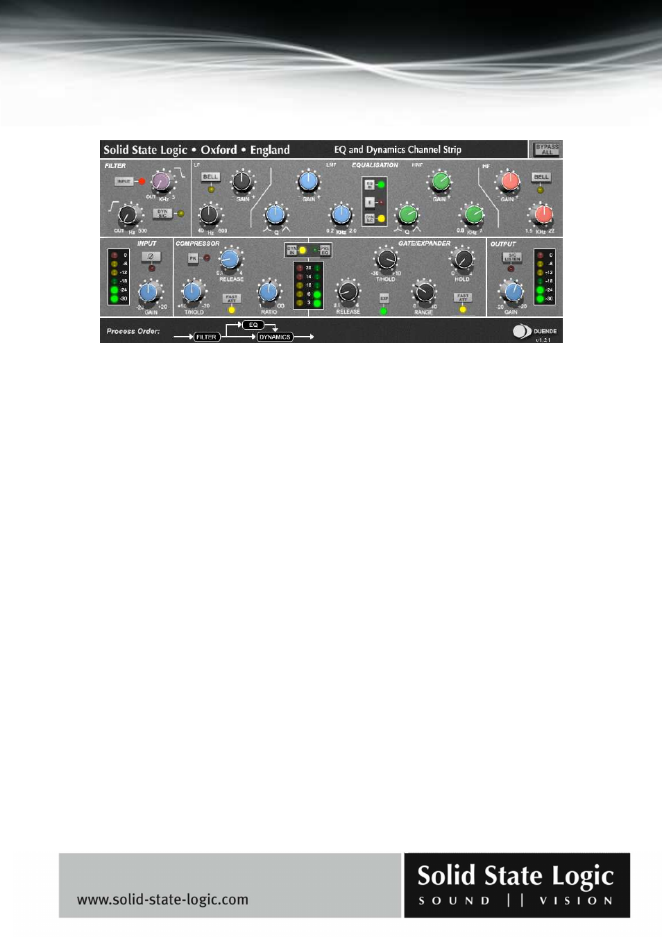Click the HF frequency KHz knob
This screenshot has height=937, width=662.
point(543,214)
